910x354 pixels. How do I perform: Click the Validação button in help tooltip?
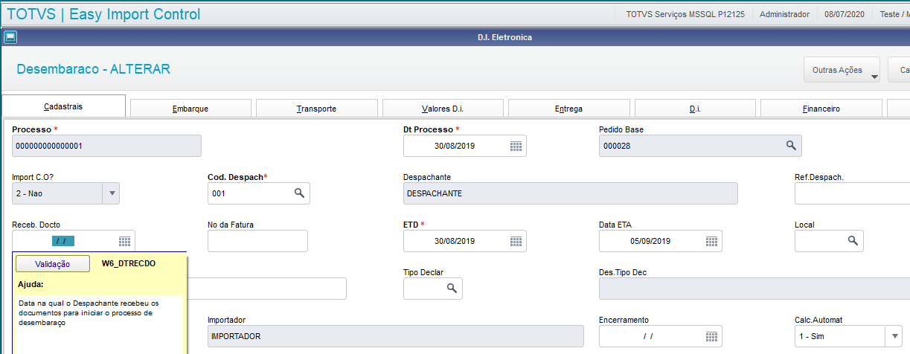click(52, 264)
